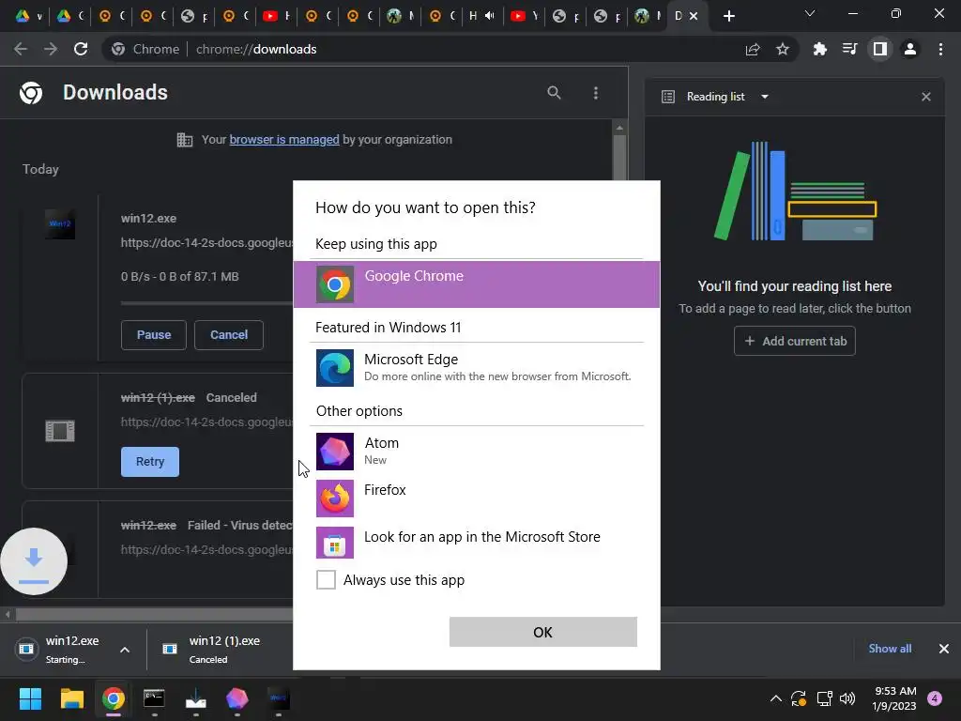Open the Windows Start menu

pos(30,698)
